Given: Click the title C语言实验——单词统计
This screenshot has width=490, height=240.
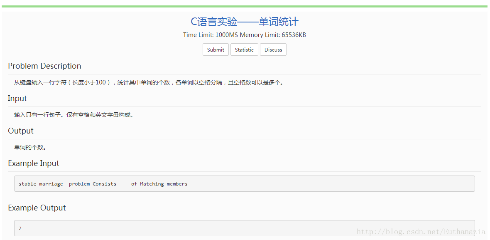Looking at the screenshot, I should tap(245, 22).
